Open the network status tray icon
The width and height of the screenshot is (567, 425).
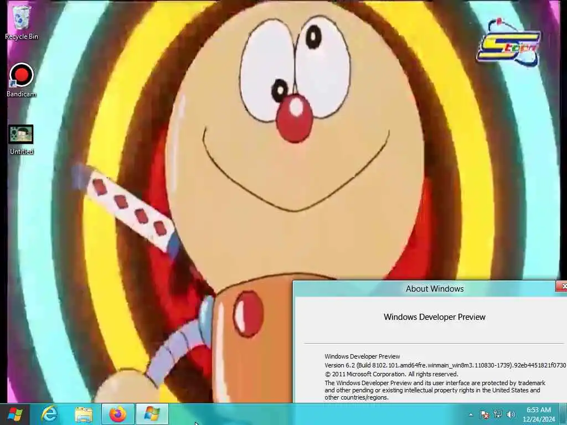point(498,414)
